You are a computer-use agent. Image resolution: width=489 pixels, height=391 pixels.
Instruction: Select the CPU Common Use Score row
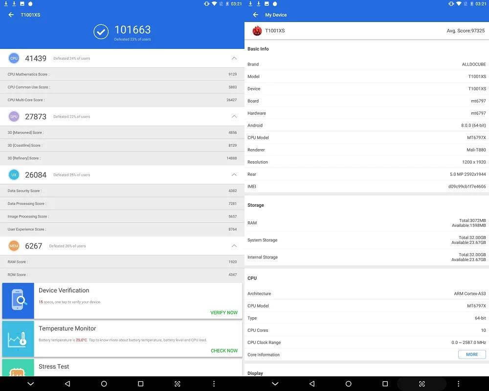point(122,87)
